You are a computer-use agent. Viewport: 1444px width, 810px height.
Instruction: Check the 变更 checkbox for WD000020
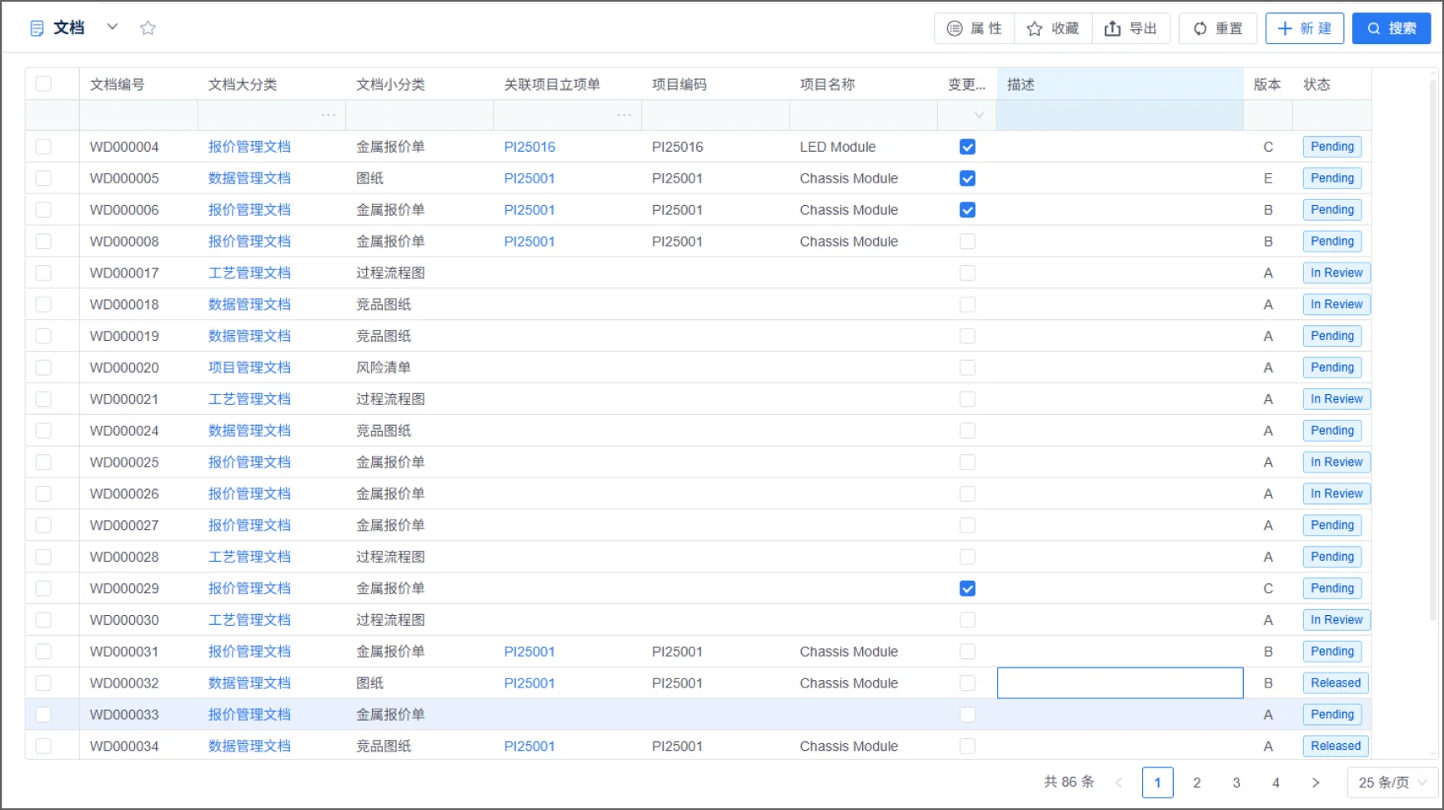pos(967,367)
